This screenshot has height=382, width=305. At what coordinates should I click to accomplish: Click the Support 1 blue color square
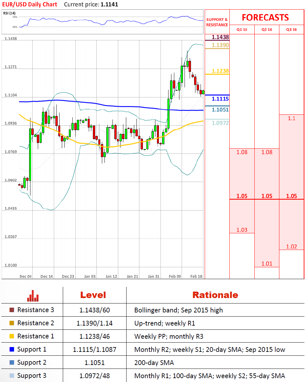tap(12, 349)
